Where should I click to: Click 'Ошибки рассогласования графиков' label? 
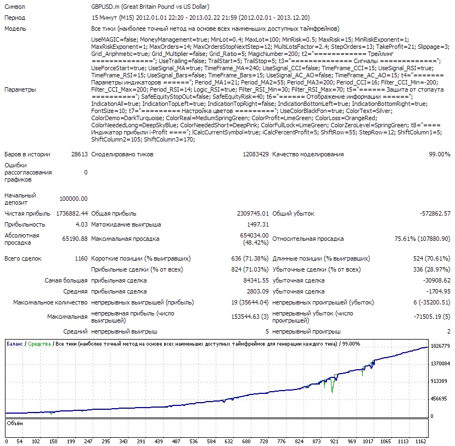coord(28,172)
